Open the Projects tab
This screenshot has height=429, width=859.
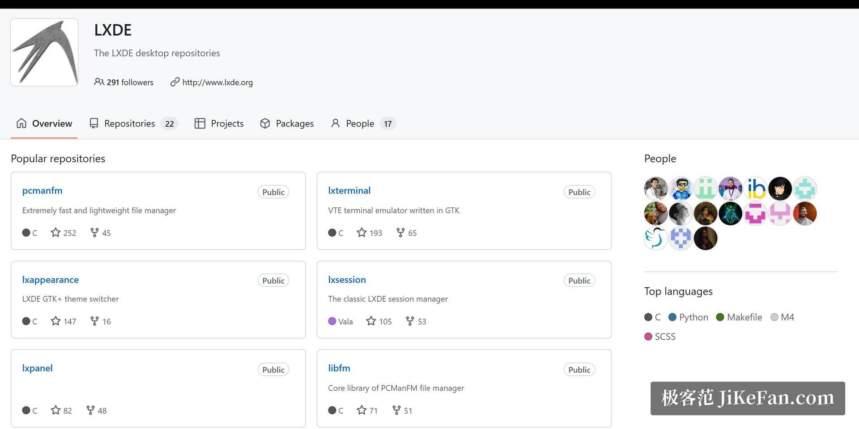219,123
